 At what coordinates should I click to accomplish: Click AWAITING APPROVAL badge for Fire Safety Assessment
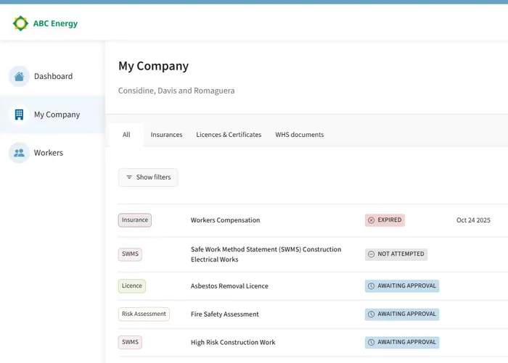pyautogui.click(x=402, y=314)
